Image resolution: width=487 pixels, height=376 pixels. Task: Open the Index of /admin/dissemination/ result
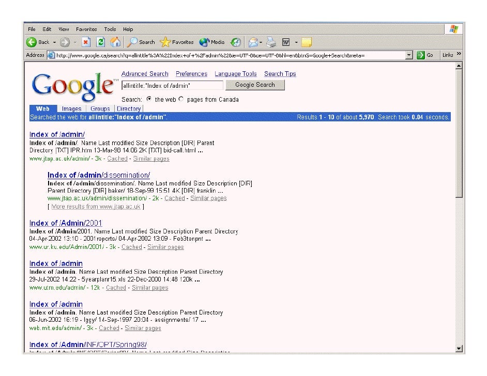pos(99,175)
